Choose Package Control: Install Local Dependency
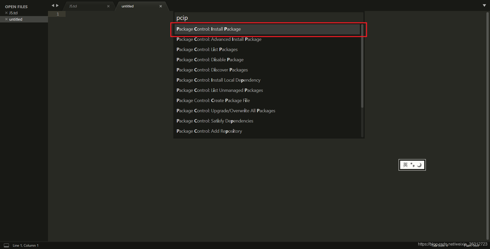The image size is (490, 249). point(267,80)
